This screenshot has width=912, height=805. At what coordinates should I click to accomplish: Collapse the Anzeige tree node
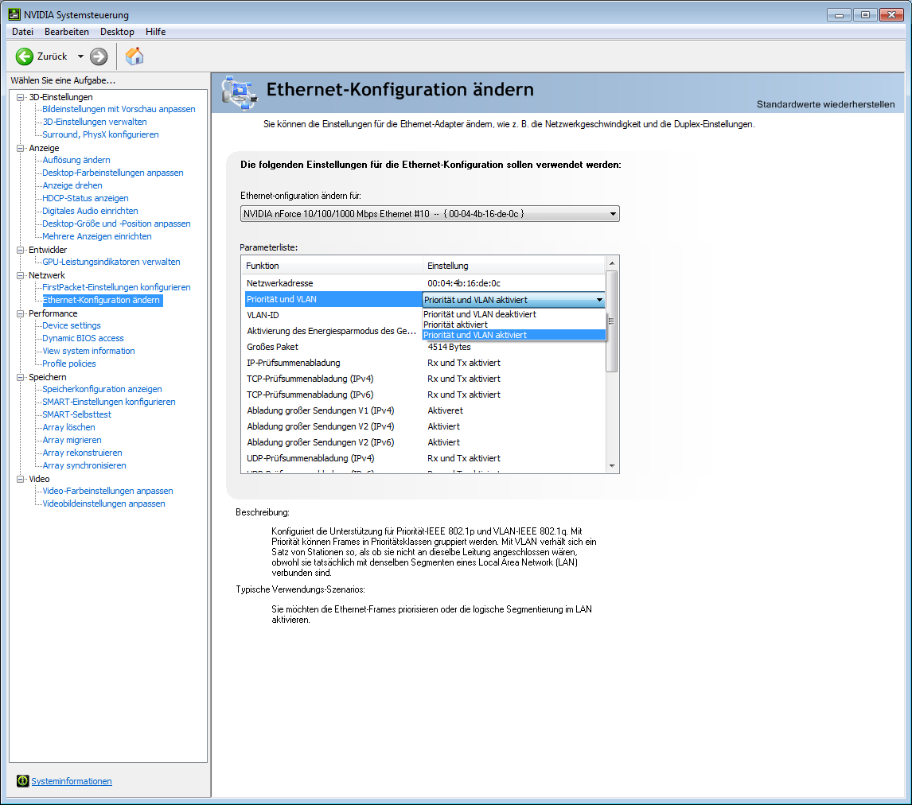pyautogui.click(x=21, y=148)
